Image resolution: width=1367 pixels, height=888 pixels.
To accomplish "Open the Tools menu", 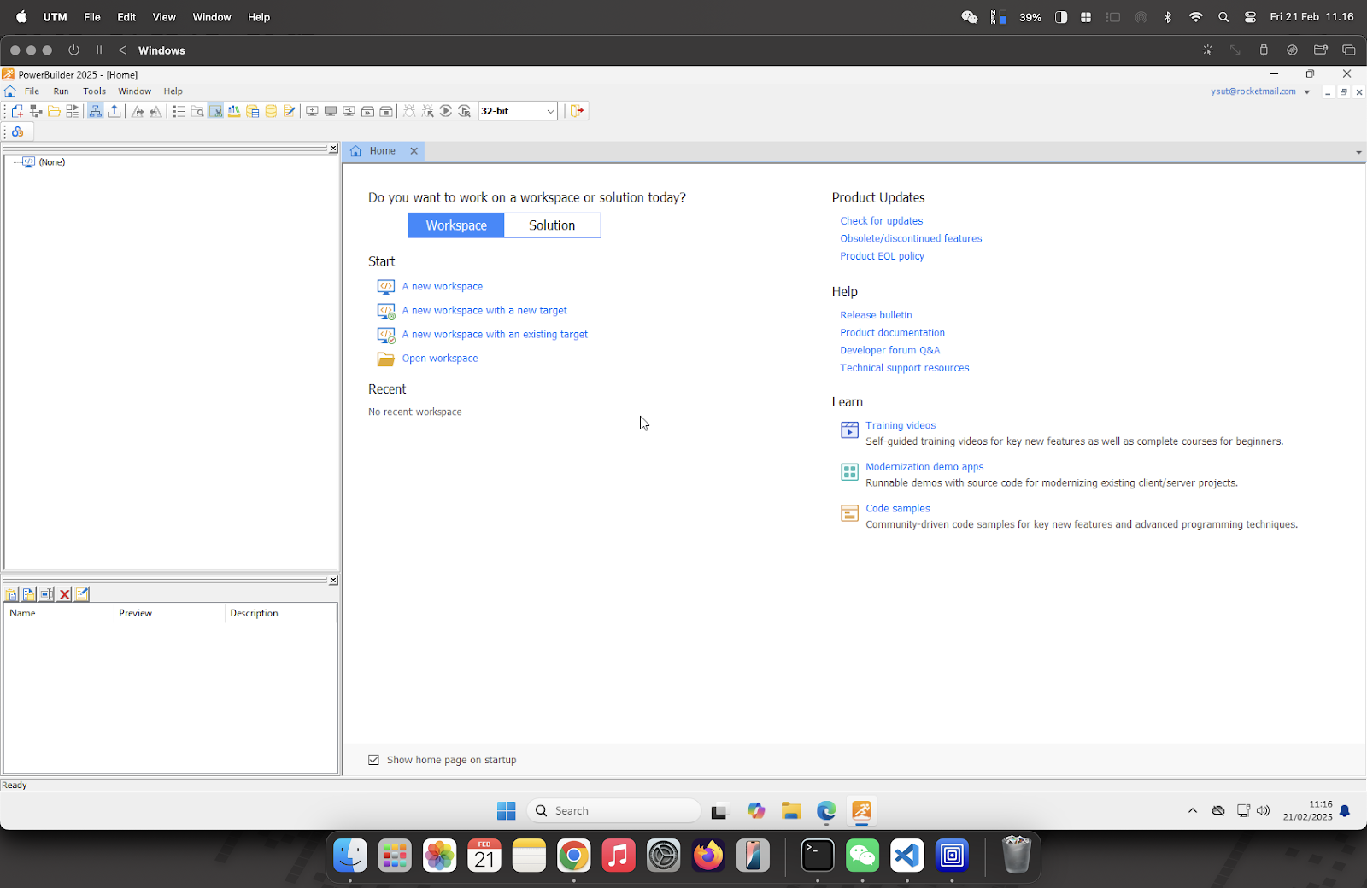I will click(94, 91).
